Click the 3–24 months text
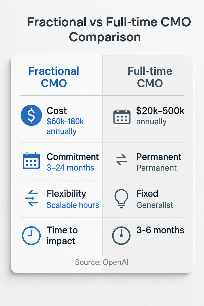The image size is (204, 306). tap(70, 168)
